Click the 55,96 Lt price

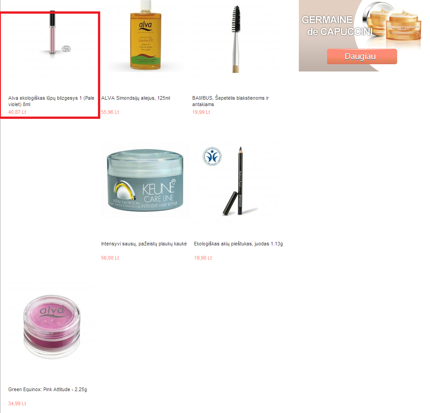(x=110, y=112)
